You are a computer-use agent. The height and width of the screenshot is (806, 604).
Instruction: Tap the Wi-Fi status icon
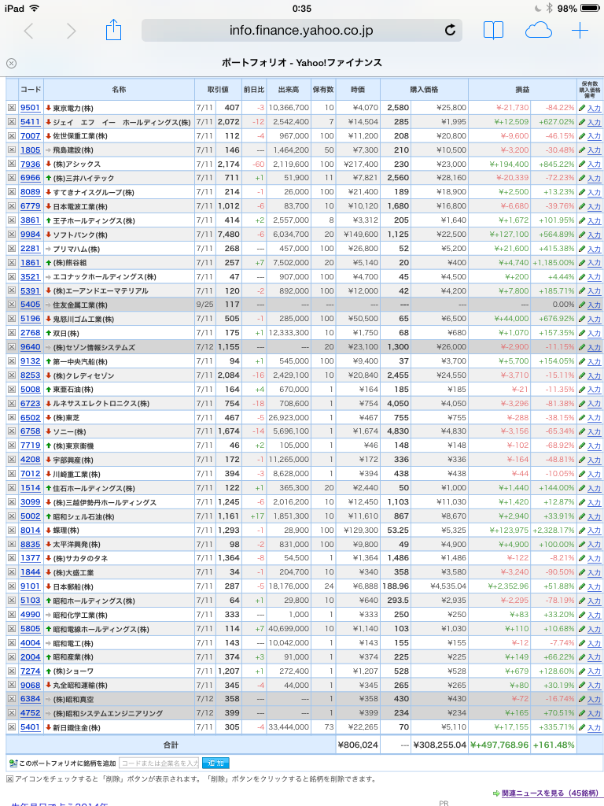pyautogui.click(x=35, y=8)
